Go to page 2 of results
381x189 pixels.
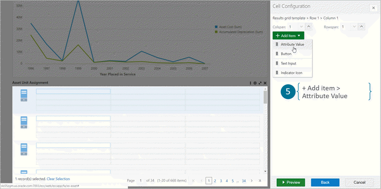215,181
